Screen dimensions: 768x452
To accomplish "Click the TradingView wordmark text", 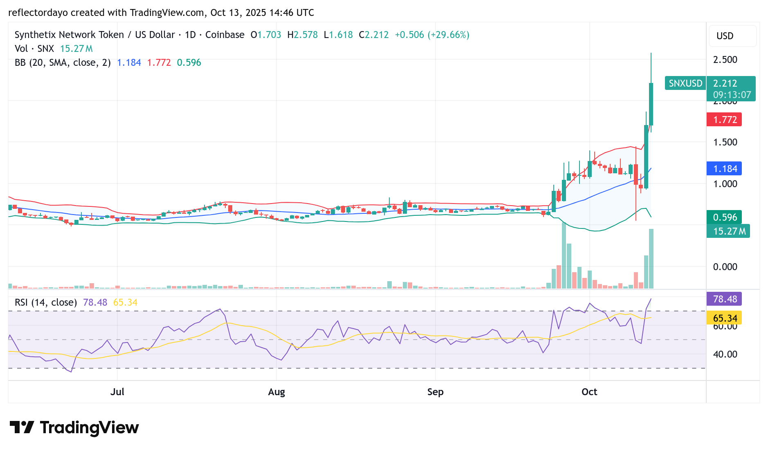I will click(x=90, y=427).
